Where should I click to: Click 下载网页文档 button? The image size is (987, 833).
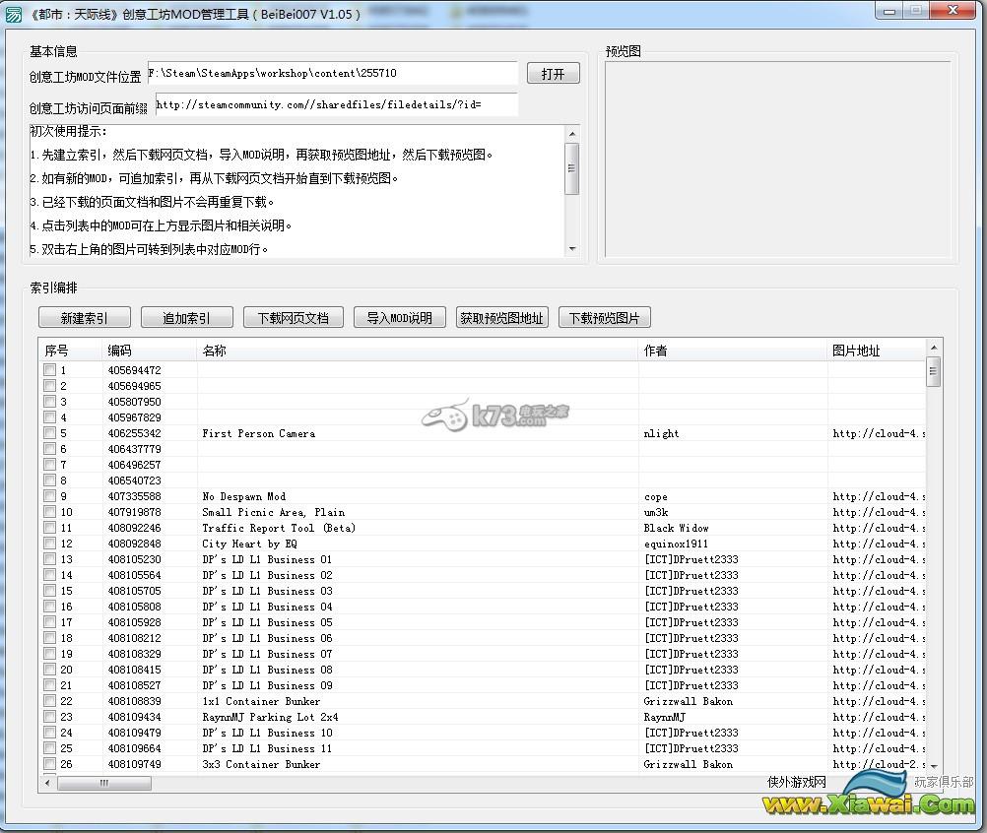coord(294,318)
